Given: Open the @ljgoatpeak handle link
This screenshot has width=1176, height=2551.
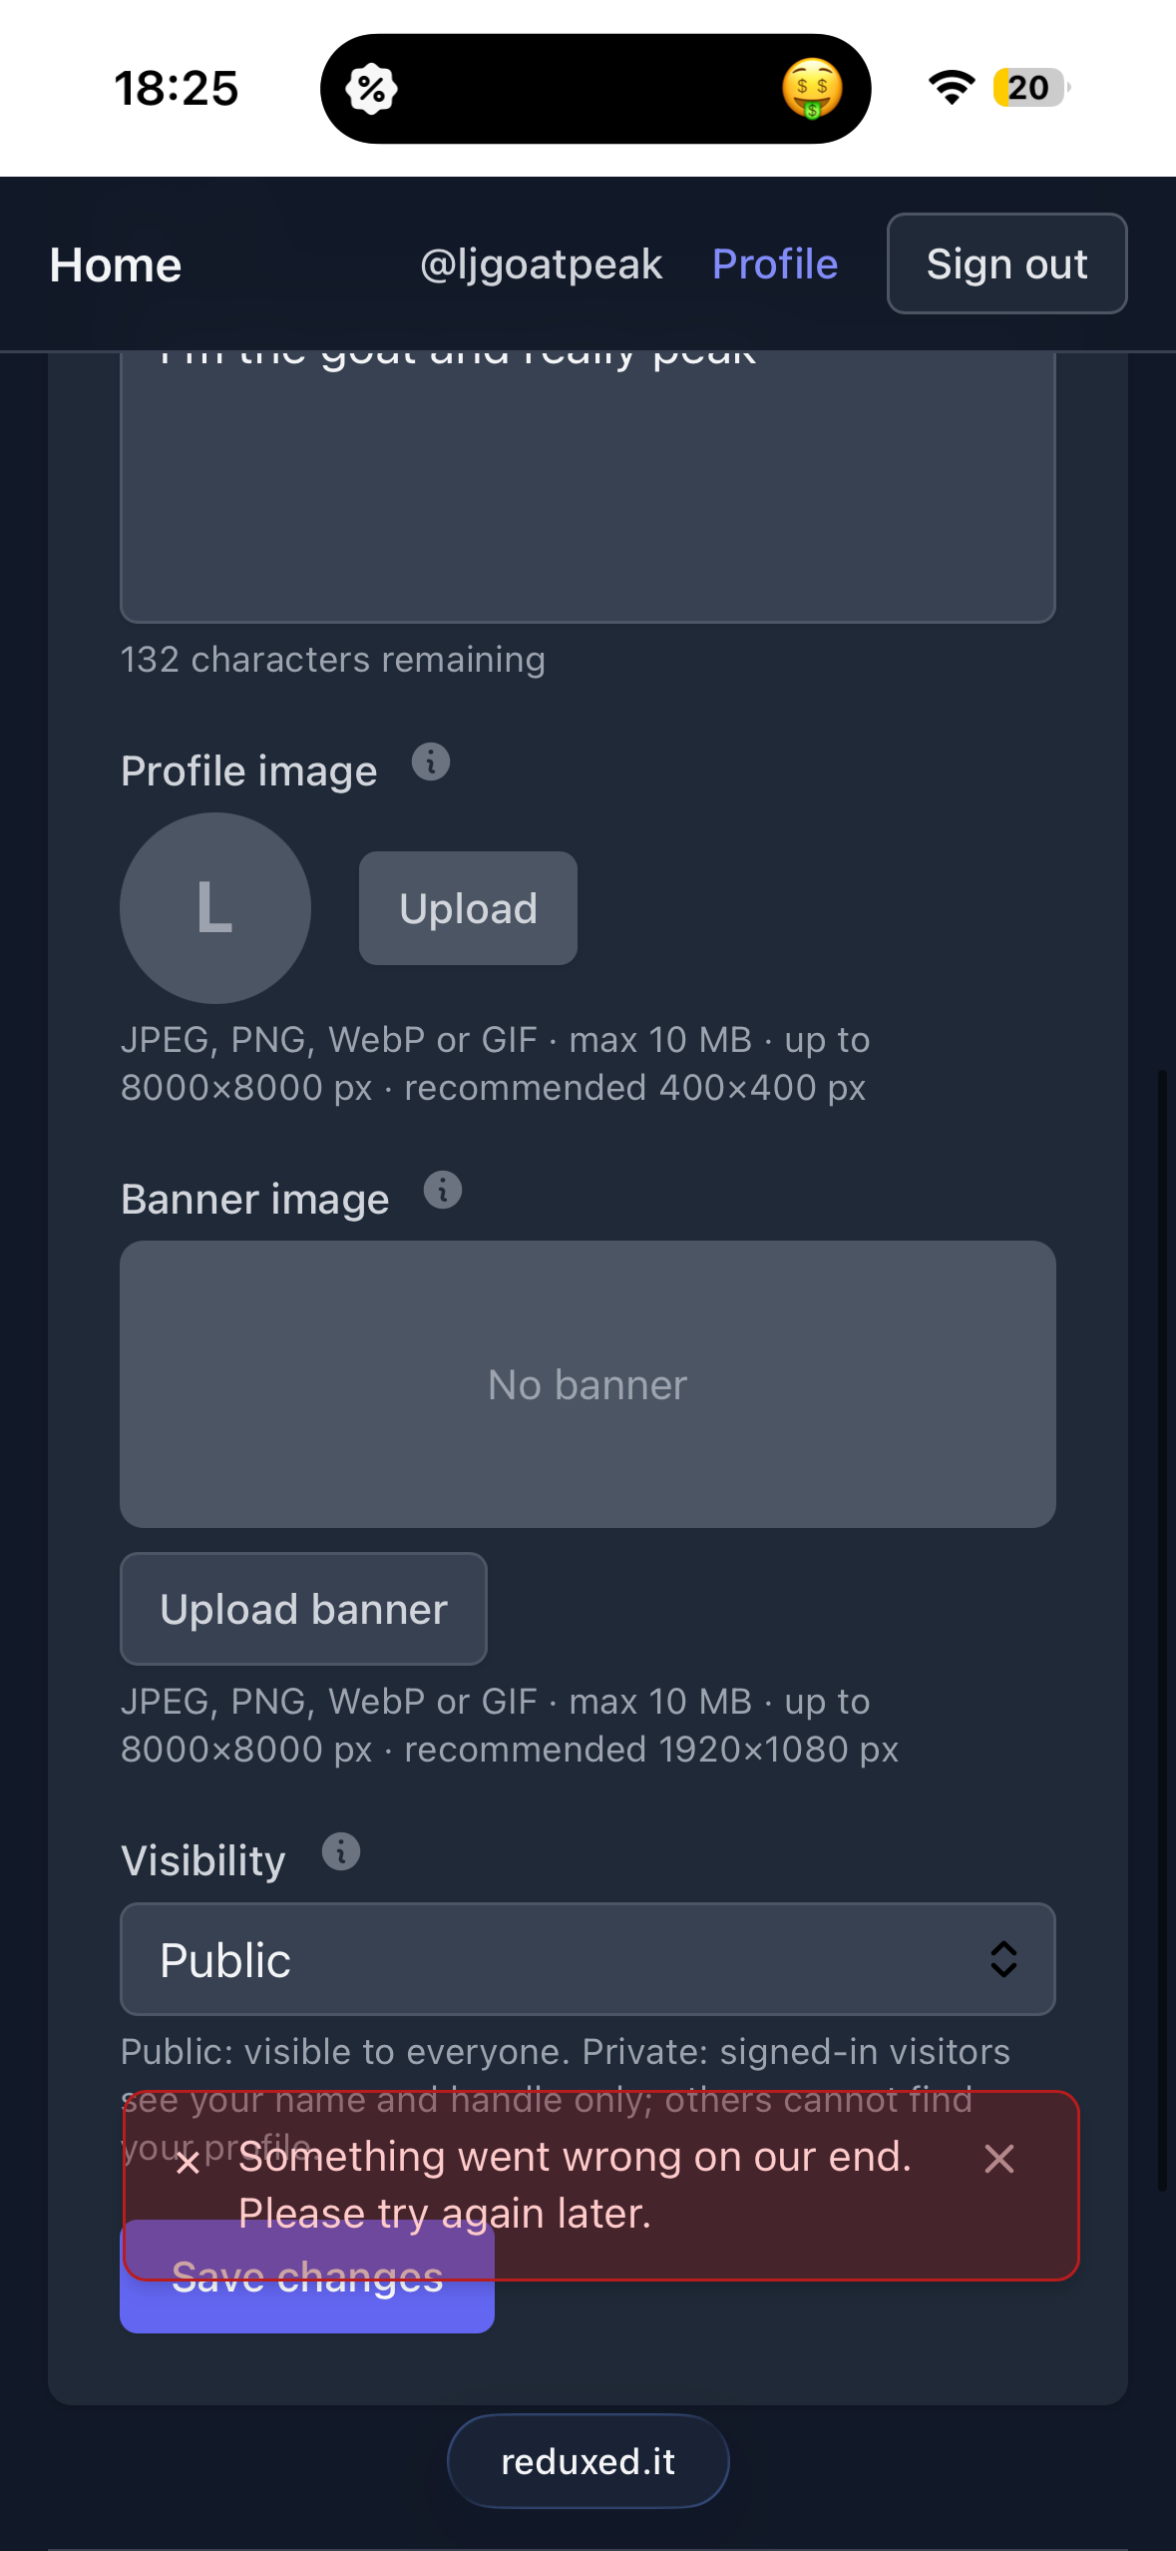Looking at the screenshot, I should coord(541,264).
